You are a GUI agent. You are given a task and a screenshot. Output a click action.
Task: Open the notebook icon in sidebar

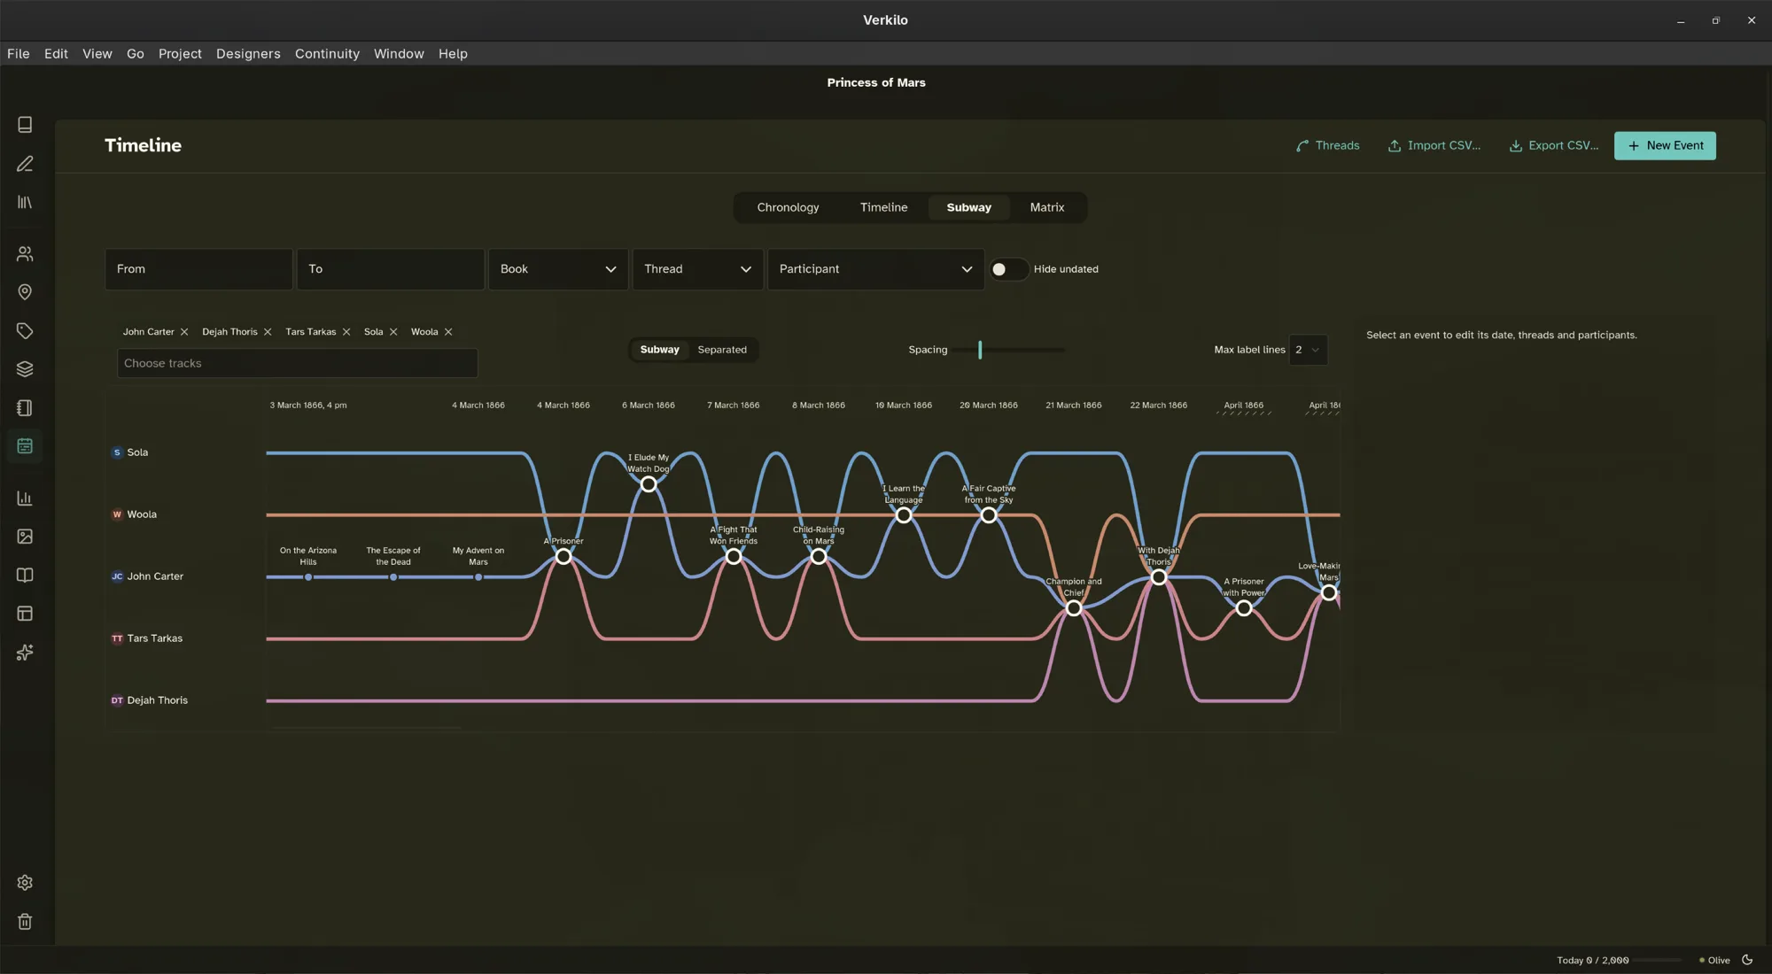coord(25,408)
